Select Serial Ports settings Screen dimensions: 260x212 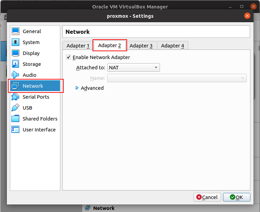pos(35,97)
